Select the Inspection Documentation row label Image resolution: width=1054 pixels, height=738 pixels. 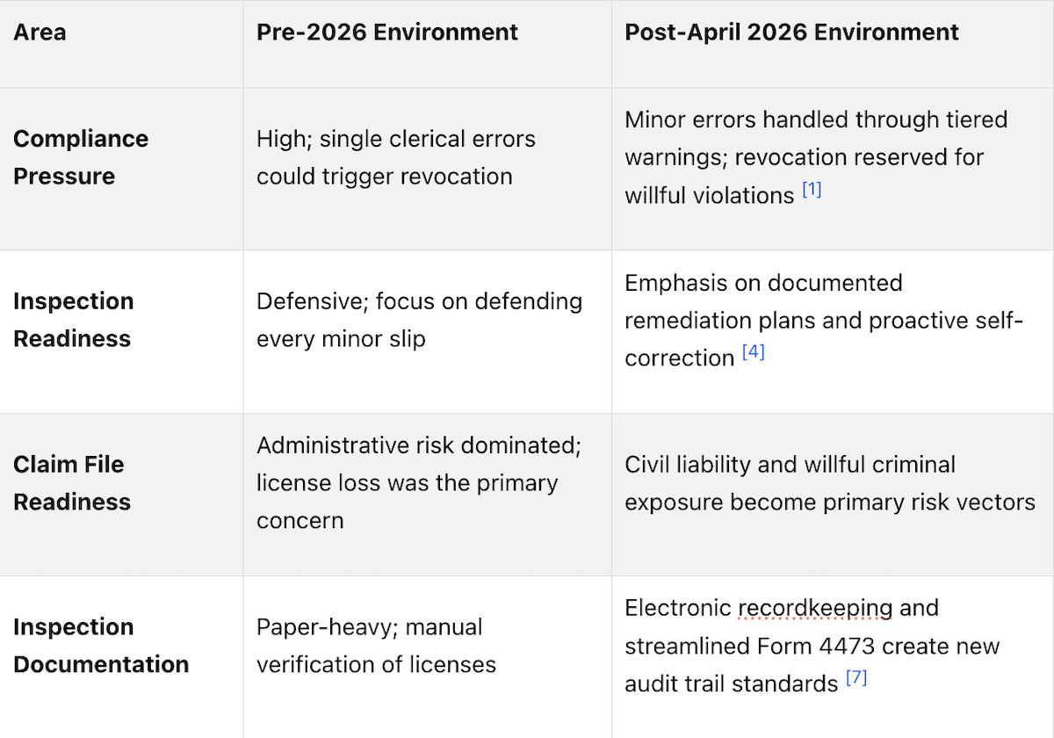click(101, 646)
